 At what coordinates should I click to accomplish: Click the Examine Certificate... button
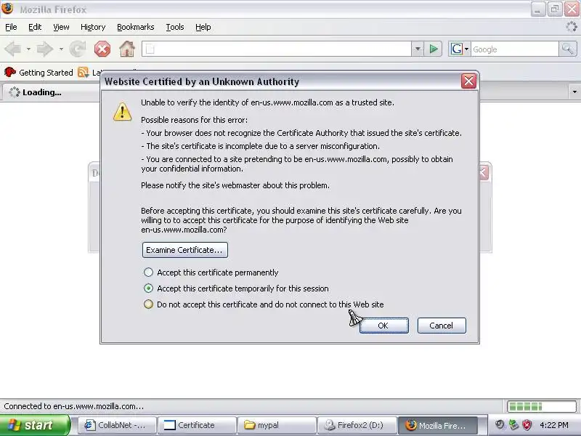click(x=185, y=250)
